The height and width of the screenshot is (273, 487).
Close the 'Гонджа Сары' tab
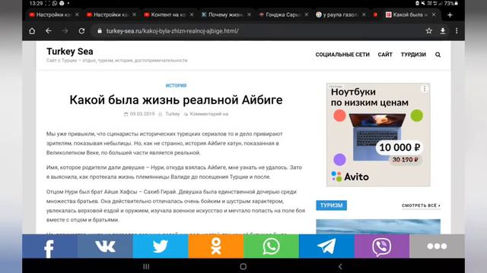click(x=306, y=15)
